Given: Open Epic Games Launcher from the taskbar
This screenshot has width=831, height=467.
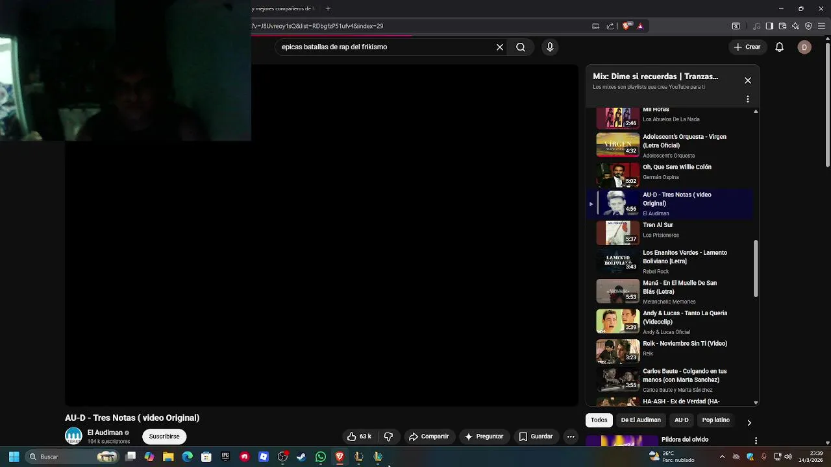Looking at the screenshot, I should (225, 457).
